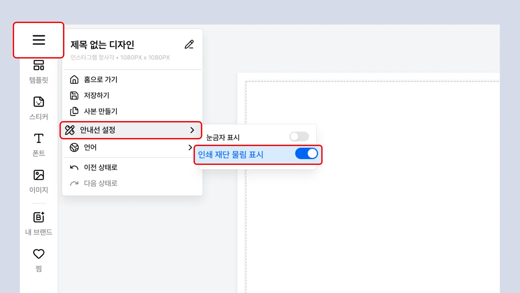Click the ruler-pencil icon beside 안내선 설정
This screenshot has width=520, height=293.
click(x=70, y=130)
